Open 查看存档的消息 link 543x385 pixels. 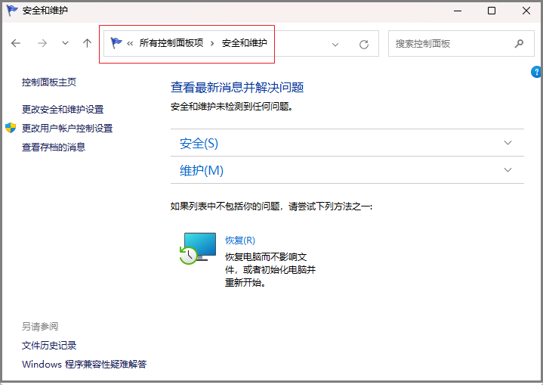pyautogui.click(x=54, y=147)
